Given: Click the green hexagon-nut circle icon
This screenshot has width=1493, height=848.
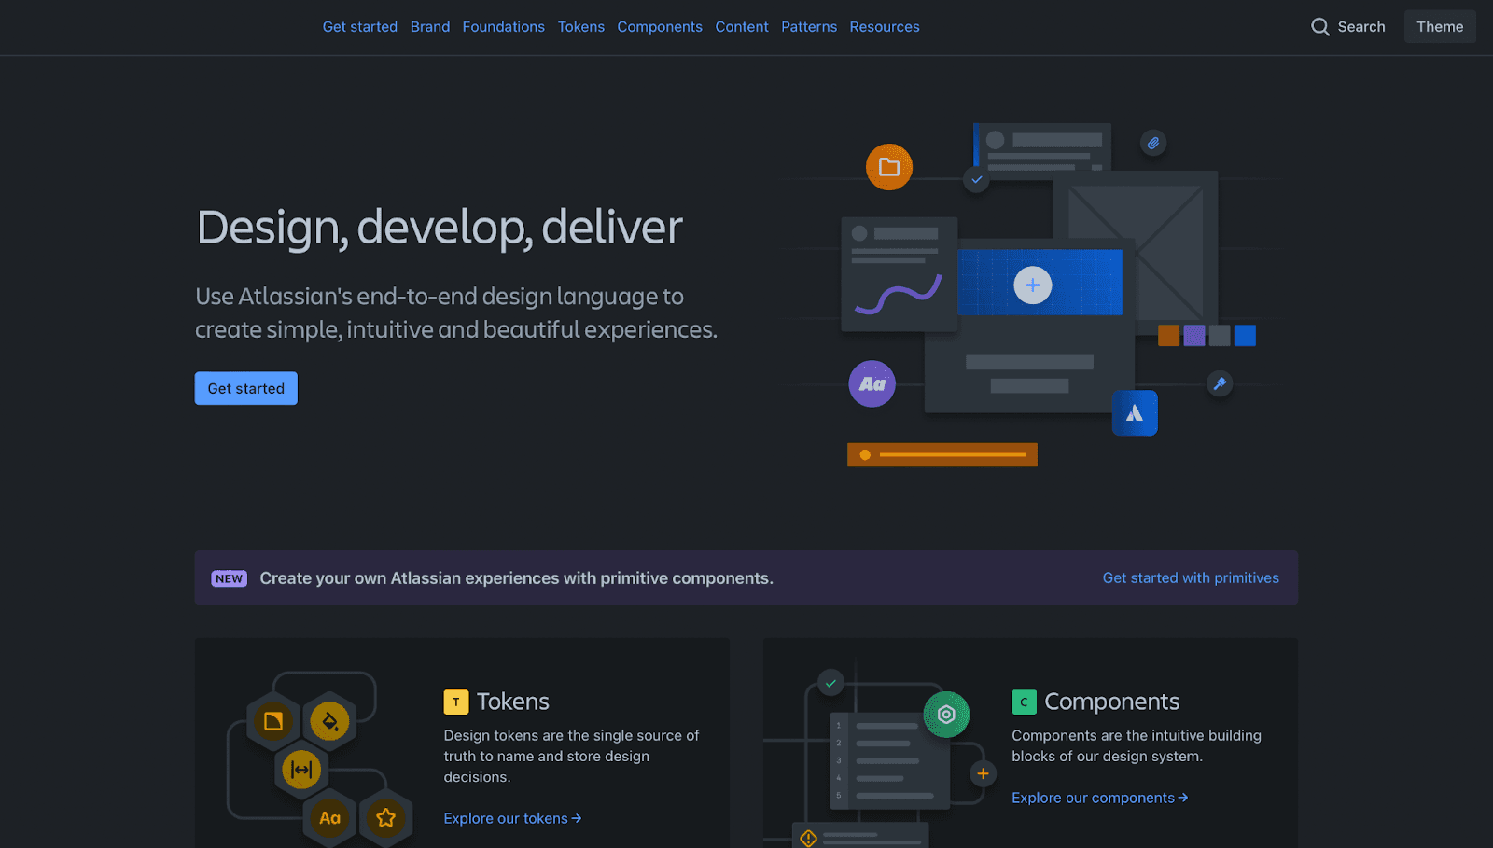Looking at the screenshot, I should 946,715.
